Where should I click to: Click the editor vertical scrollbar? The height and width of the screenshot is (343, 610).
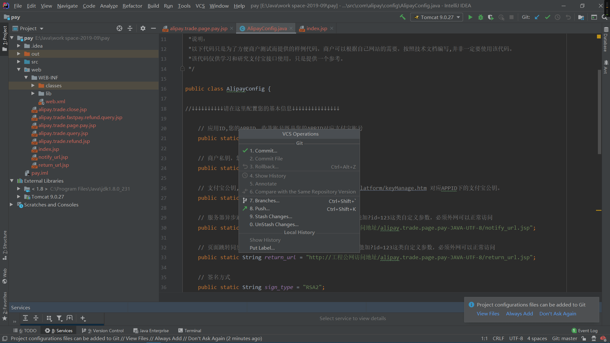[x=599, y=111]
